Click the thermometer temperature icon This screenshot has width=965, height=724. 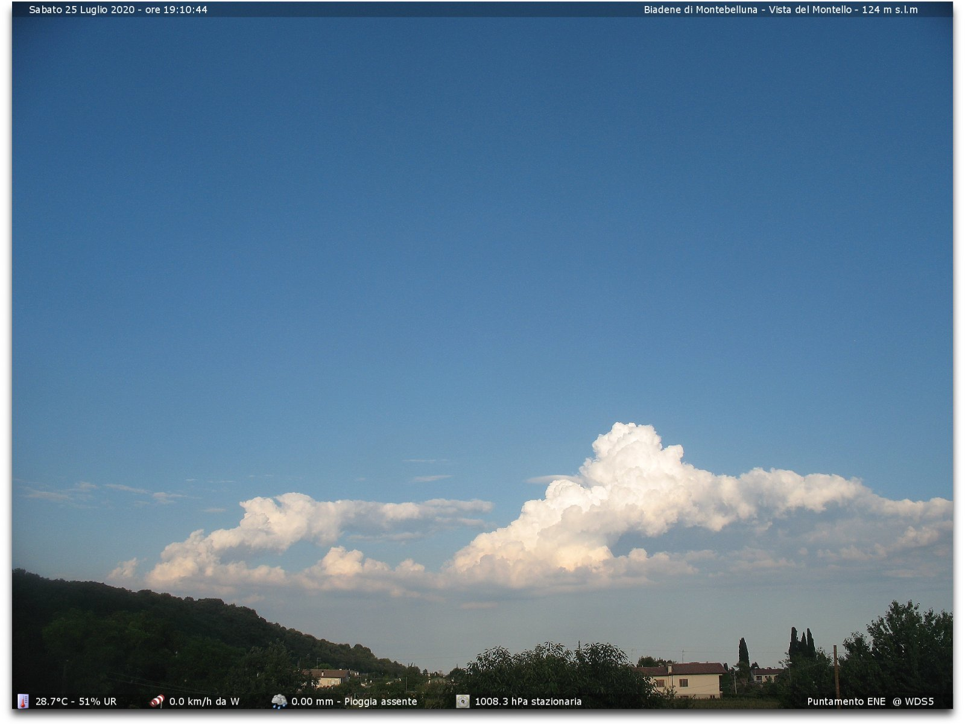[x=23, y=701]
